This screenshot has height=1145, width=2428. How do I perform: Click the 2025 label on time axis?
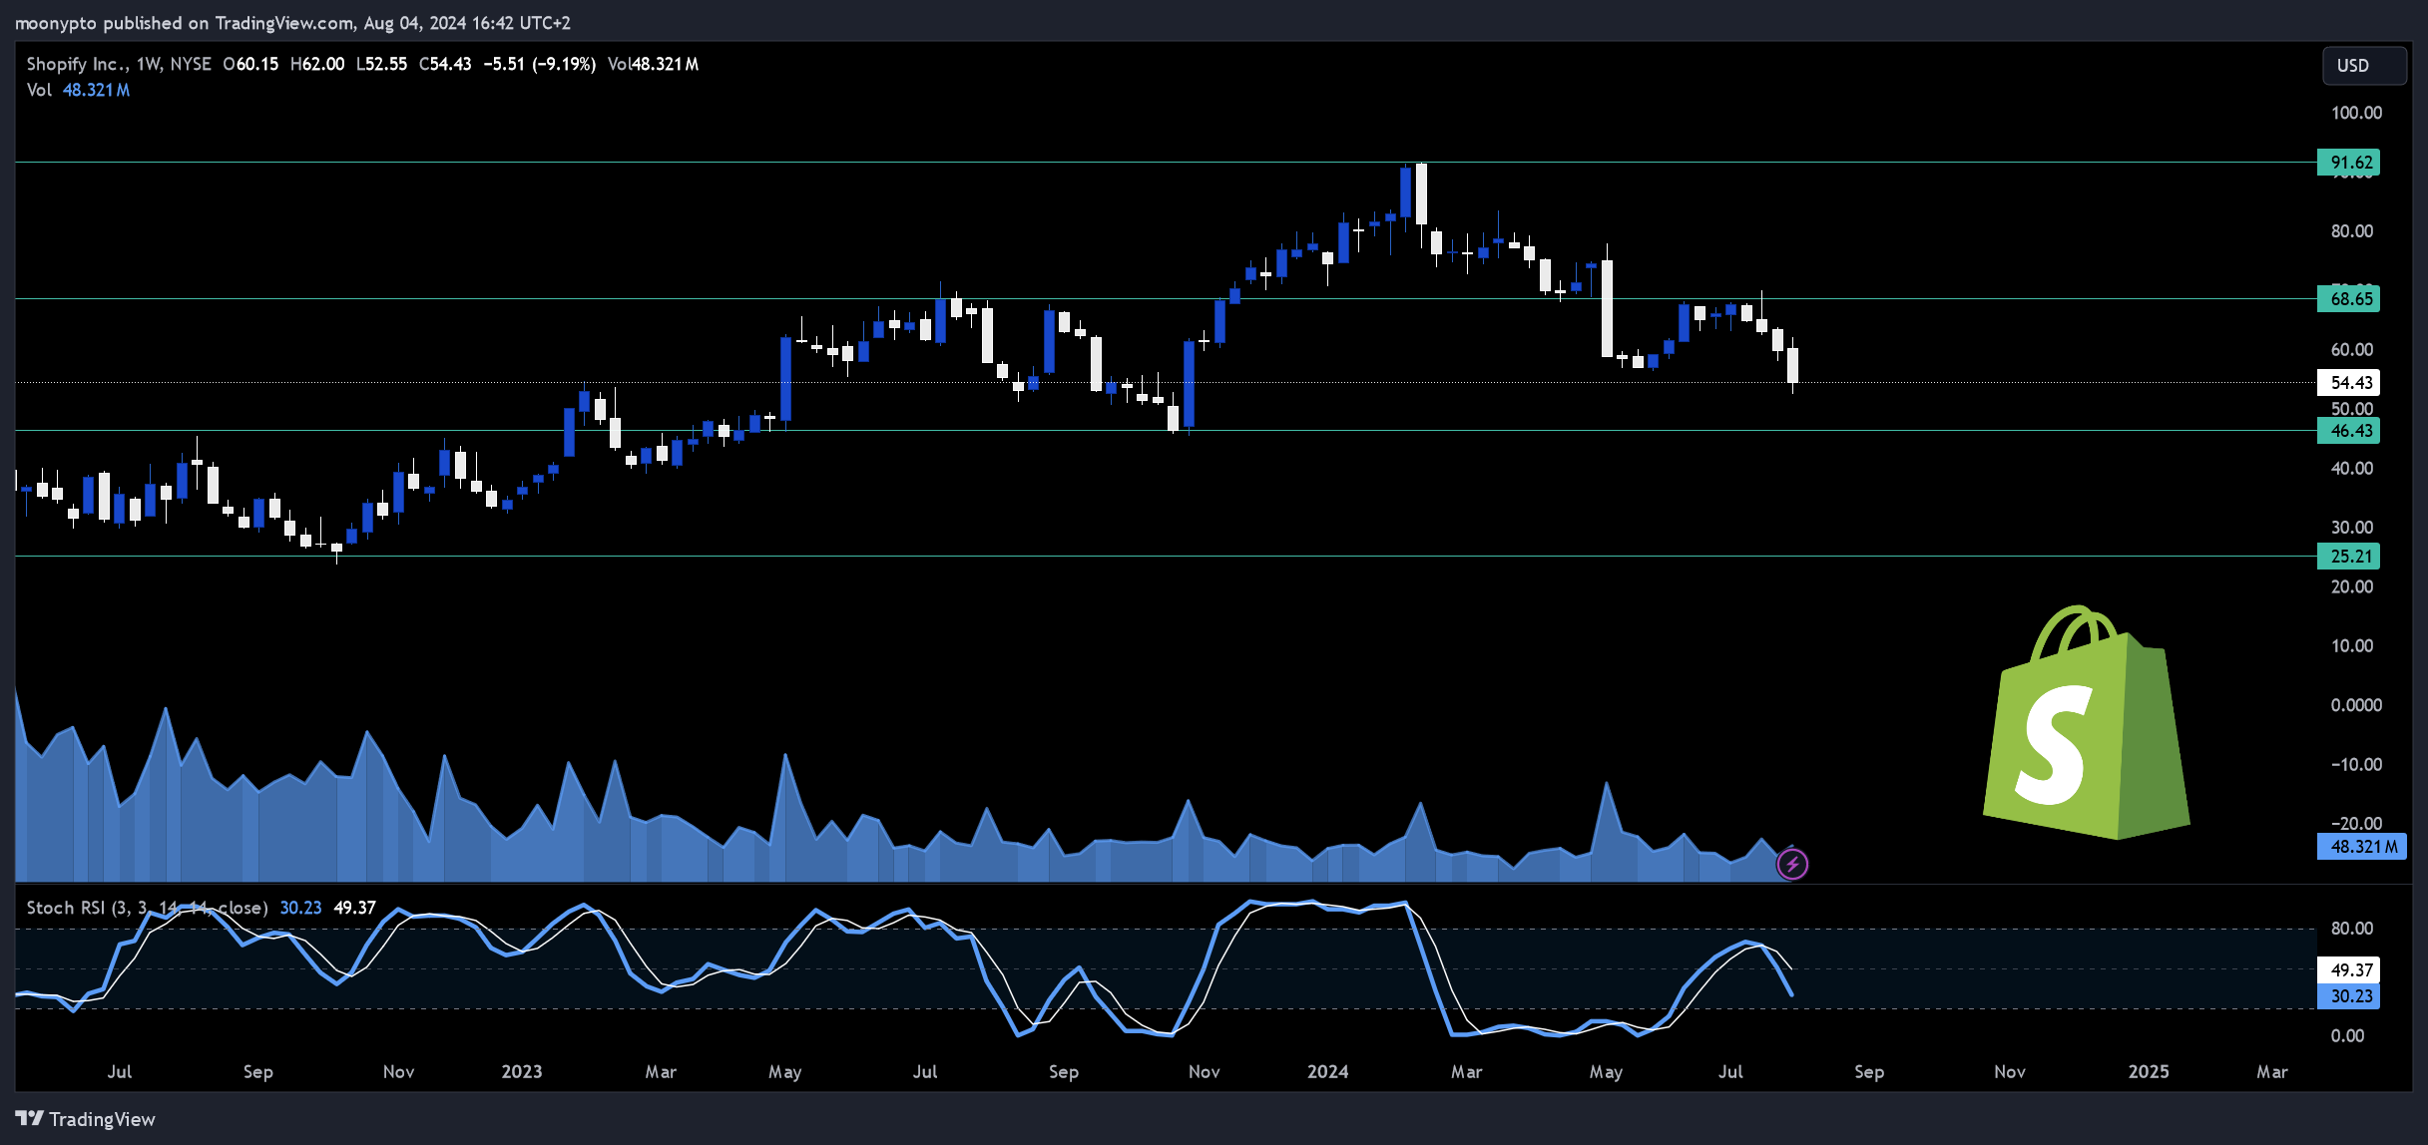[x=2149, y=1071]
